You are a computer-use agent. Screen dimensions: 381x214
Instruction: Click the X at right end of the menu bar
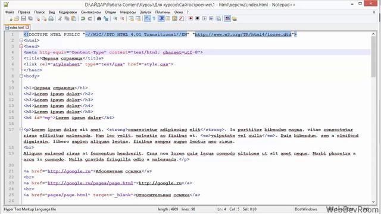tap(374, 12)
